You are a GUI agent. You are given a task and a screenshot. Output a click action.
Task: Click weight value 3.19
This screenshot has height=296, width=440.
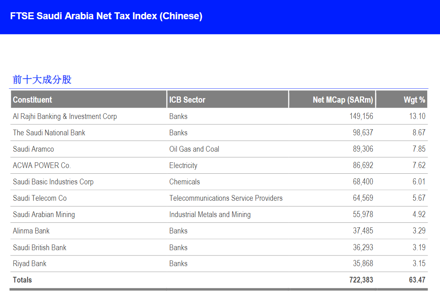(x=419, y=248)
